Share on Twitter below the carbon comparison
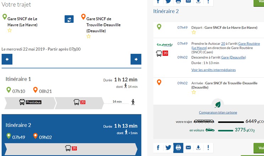 pyautogui.click(x=168, y=147)
